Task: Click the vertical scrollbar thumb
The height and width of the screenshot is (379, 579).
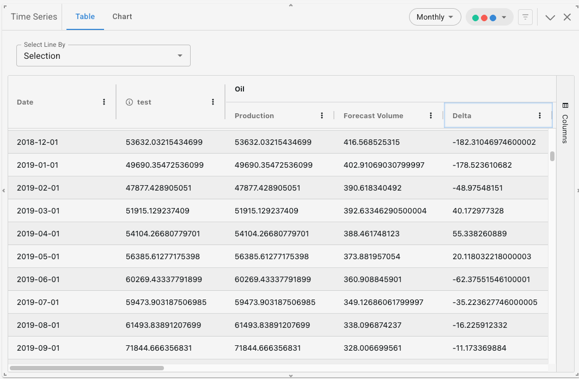Action: (x=552, y=156)
